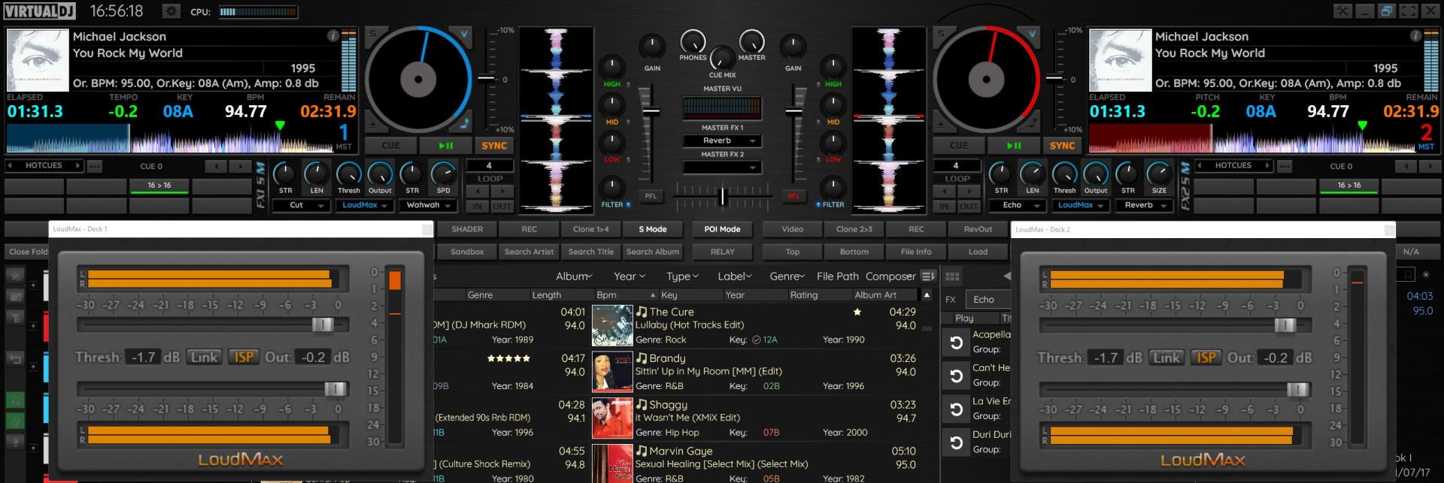Toggle Link in LoudMax Deck 2 window
Viewport: 1444px width, 483px height.
point(1166,358)
